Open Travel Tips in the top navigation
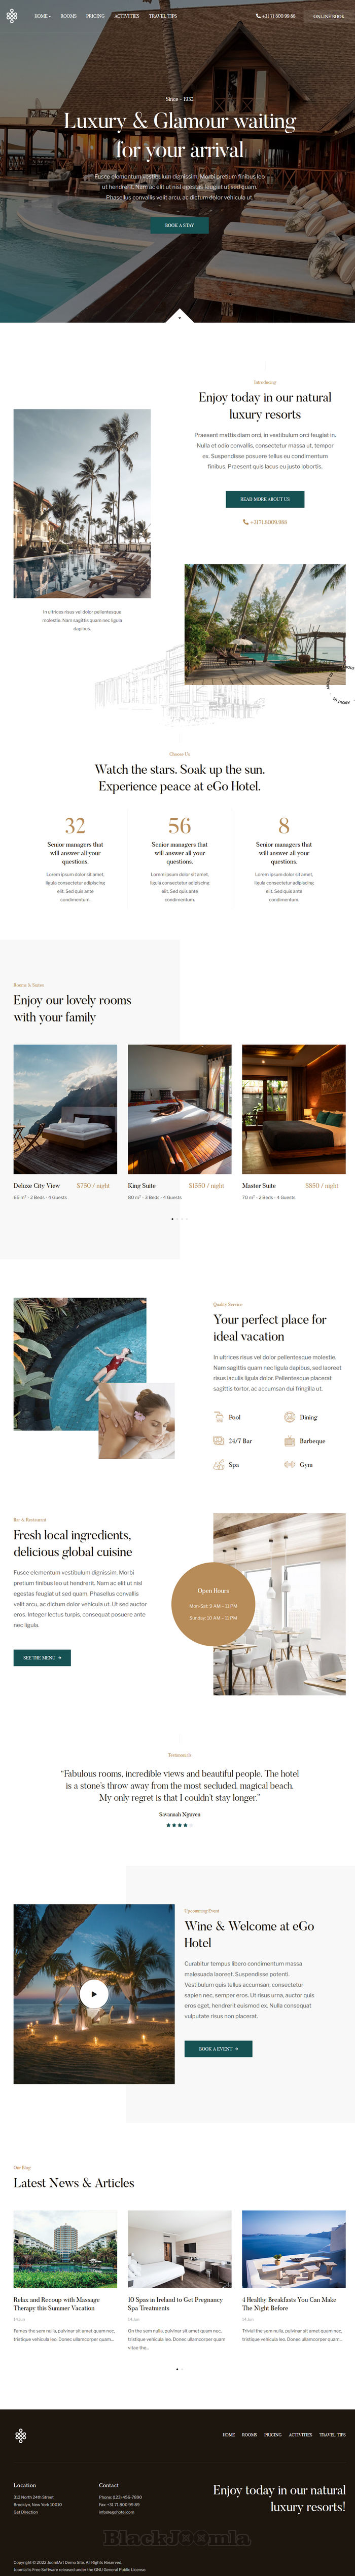Screen dimensions: 355x2576 click(x=163, y=16)
